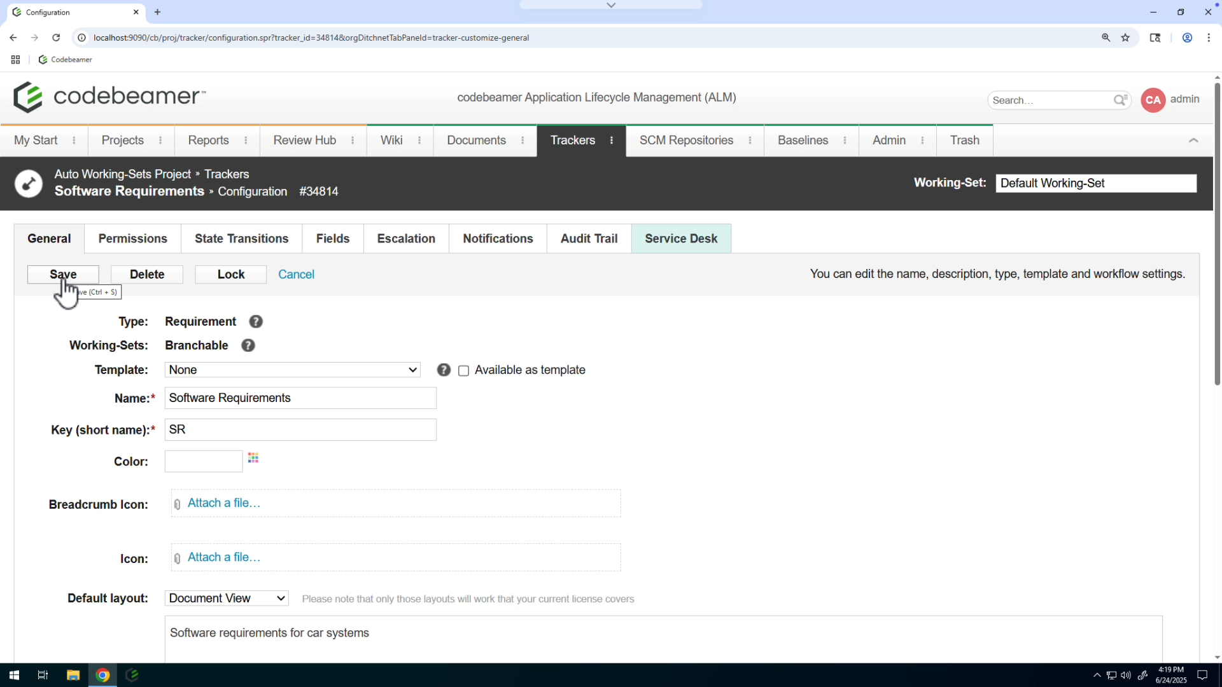The height and width of the screenshot is (687, 1222).
Task: Open the browser zoom icon in address bar
Action: click(x=1106, y=38)
